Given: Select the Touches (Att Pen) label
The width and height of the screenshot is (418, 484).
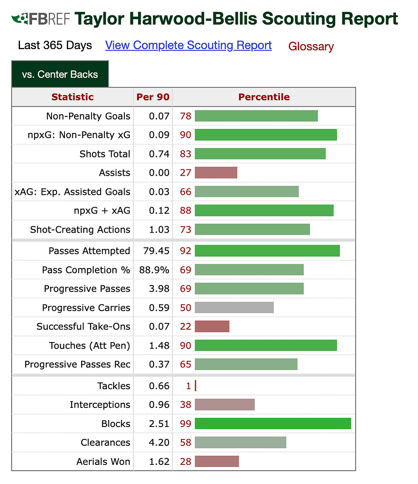Looking at the screenshot, I should pos(90,346).
